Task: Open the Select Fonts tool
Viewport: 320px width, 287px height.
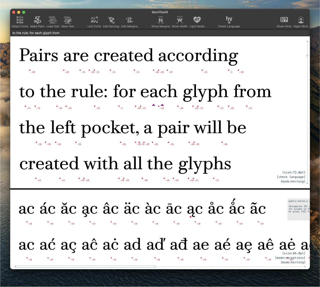Action: [x=20, y=22]
